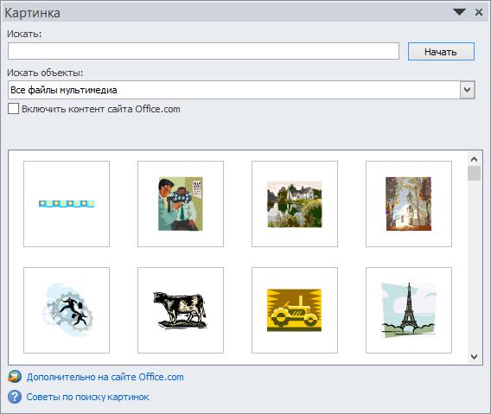The width and height of the screenshot is (491, 414).
Task: Select the eye doctor exam clip art
Action: pyautogui.click(x=181, y=204)
